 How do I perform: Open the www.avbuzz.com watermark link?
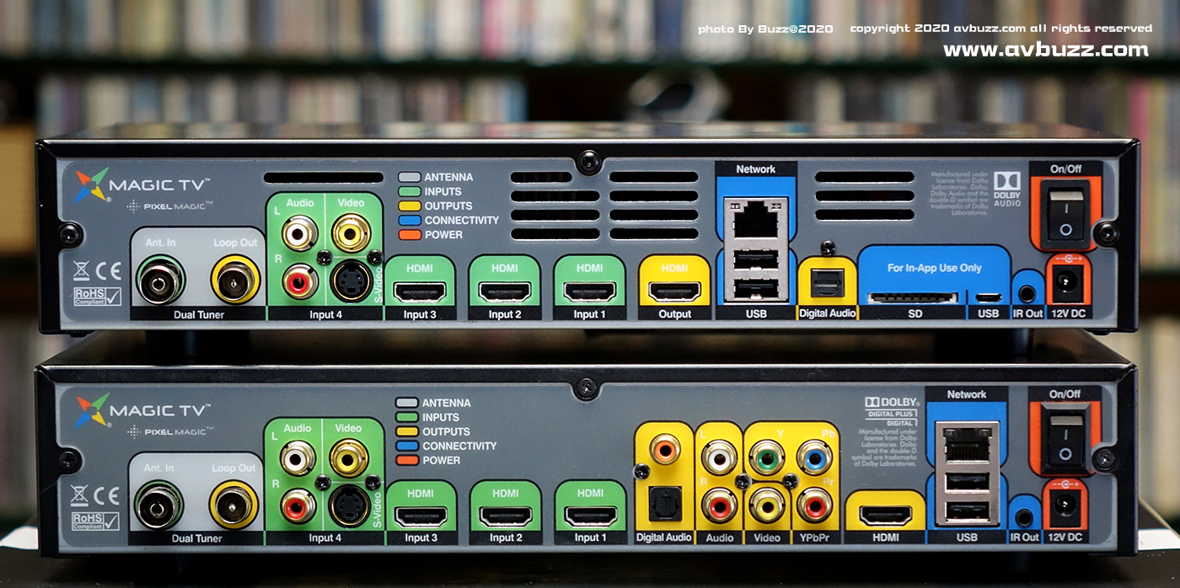tap(1045, 50)
